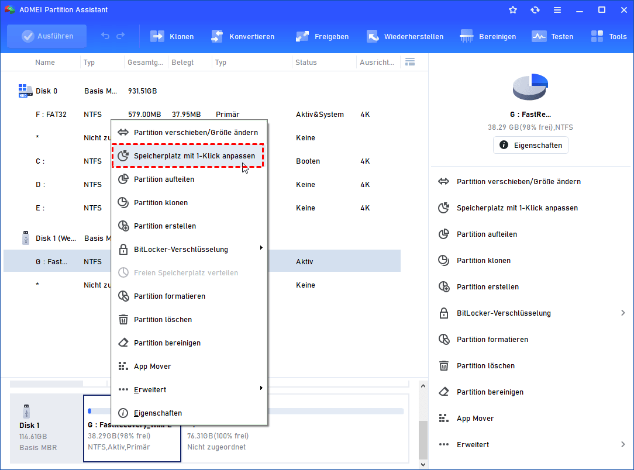
Task: Click the disk map scrollbar down arrow
Action: point(423,464)
